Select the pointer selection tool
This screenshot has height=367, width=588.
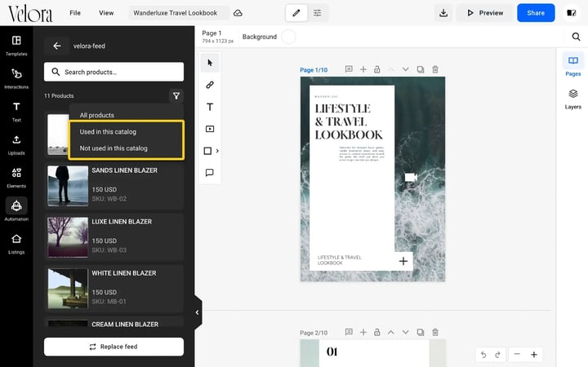pyautogui.click(x=210, y=63)
